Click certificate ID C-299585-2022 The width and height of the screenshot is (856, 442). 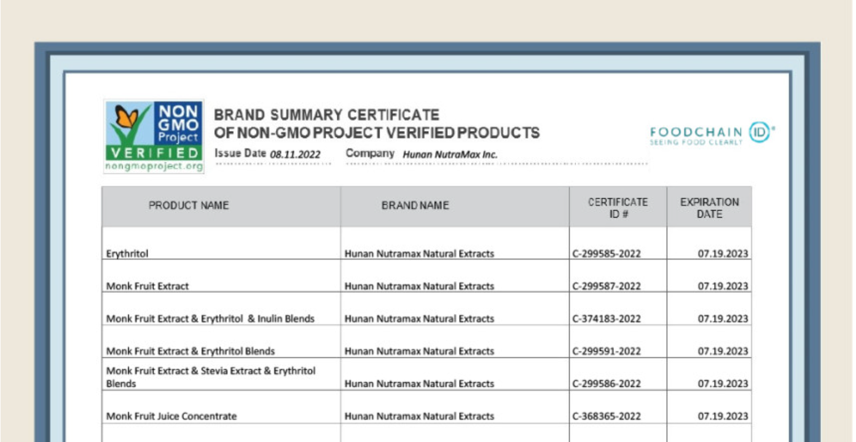click(607, 254)
